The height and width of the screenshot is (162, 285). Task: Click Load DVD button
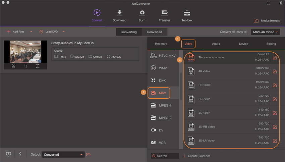tap(49, 32)
